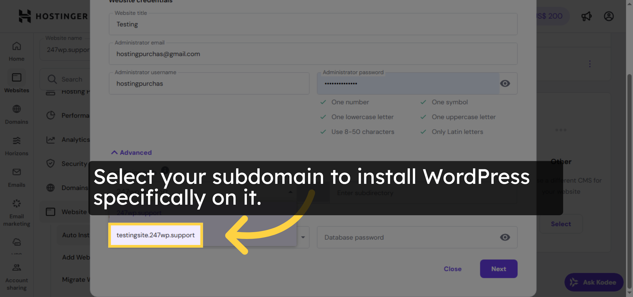Show the Database password
The width and height of the screenshot is (633, 297).
pos(505,237)
